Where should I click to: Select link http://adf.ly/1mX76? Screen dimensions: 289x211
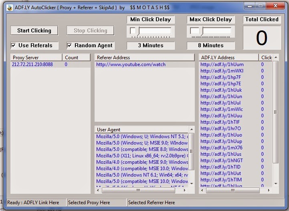[221, 148]
